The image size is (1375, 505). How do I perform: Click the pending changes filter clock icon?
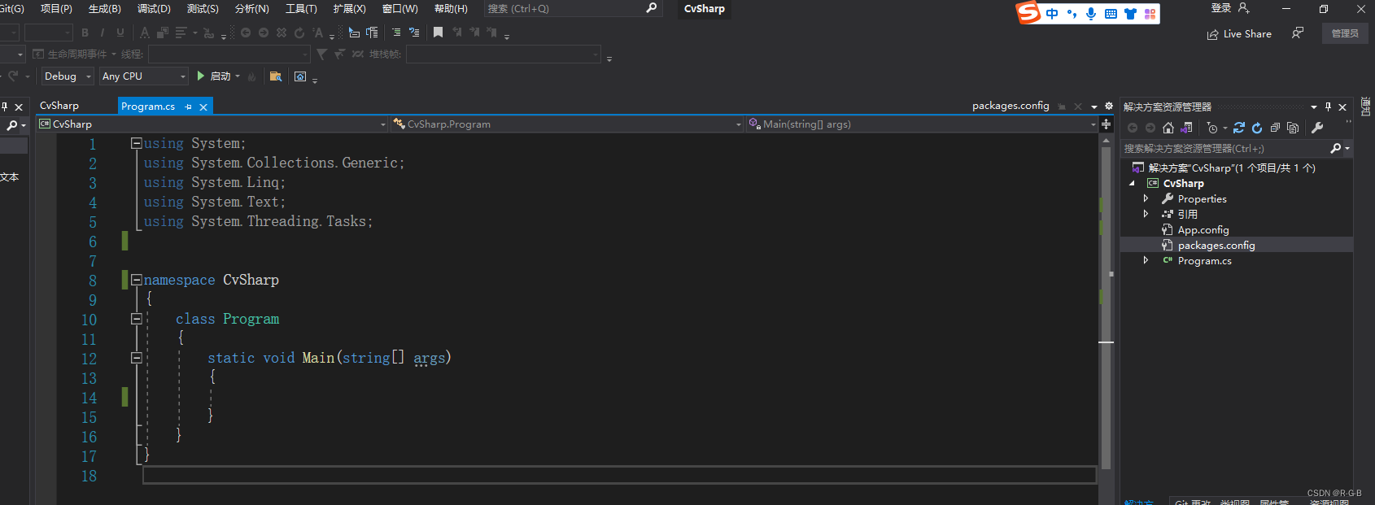click(1212, 128)
